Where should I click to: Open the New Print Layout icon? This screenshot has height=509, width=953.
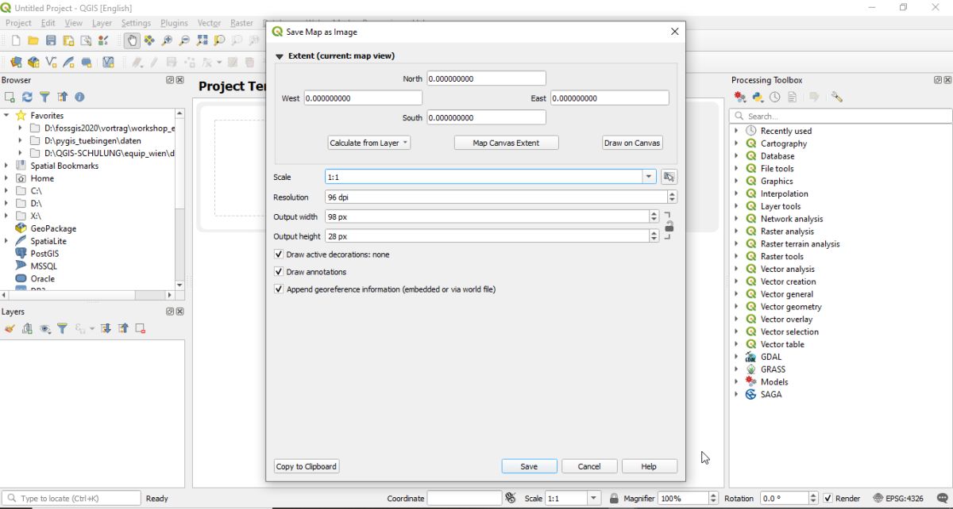tap(68, 40)
